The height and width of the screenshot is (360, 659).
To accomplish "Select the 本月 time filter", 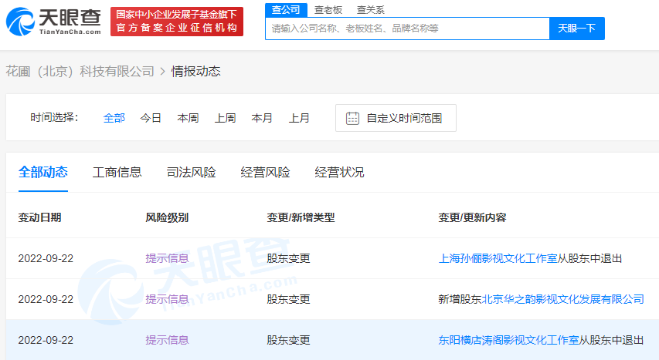I will coord(262,118).
